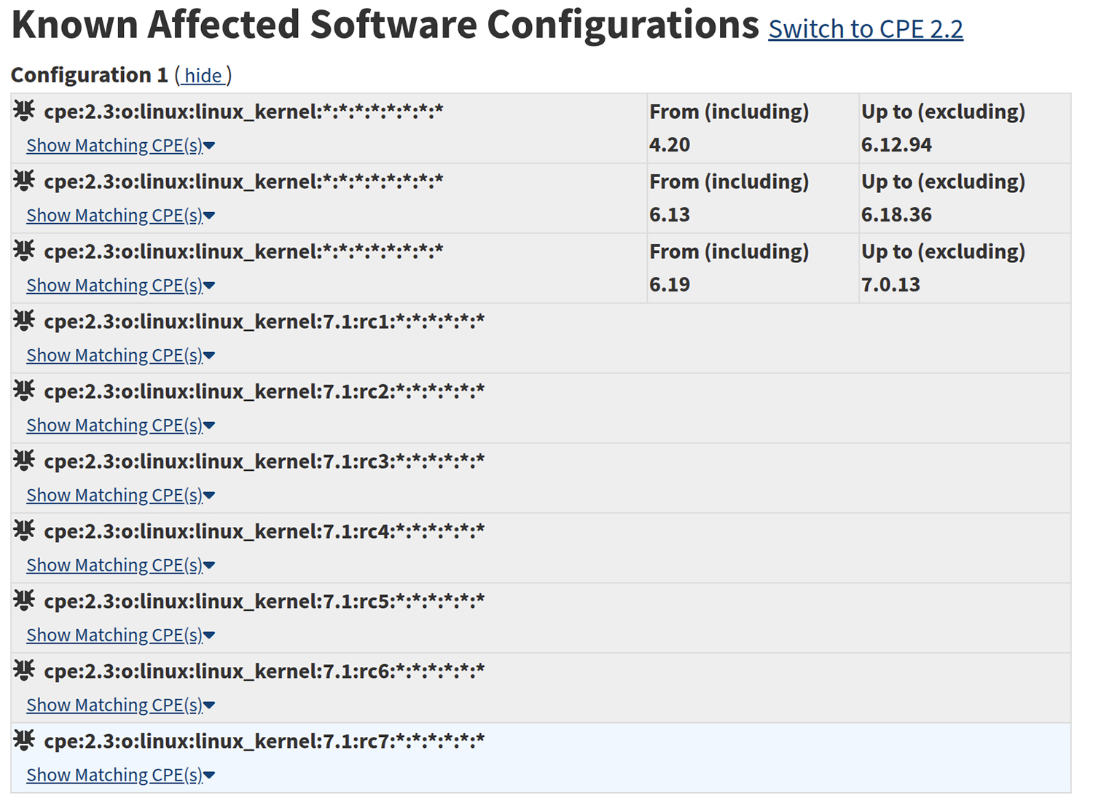Expand matching CPEs for 6.19 to 7.0.13

click(121, 286)
